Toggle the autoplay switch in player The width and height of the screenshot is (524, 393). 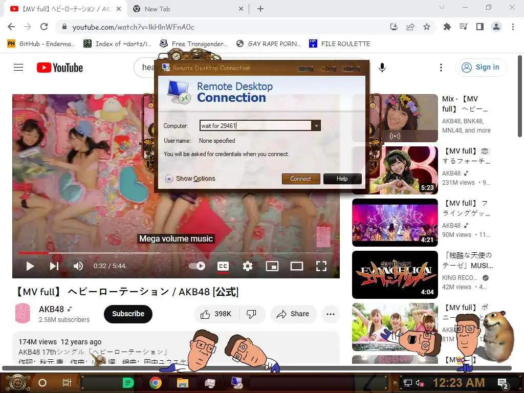(x=197, y=266)
